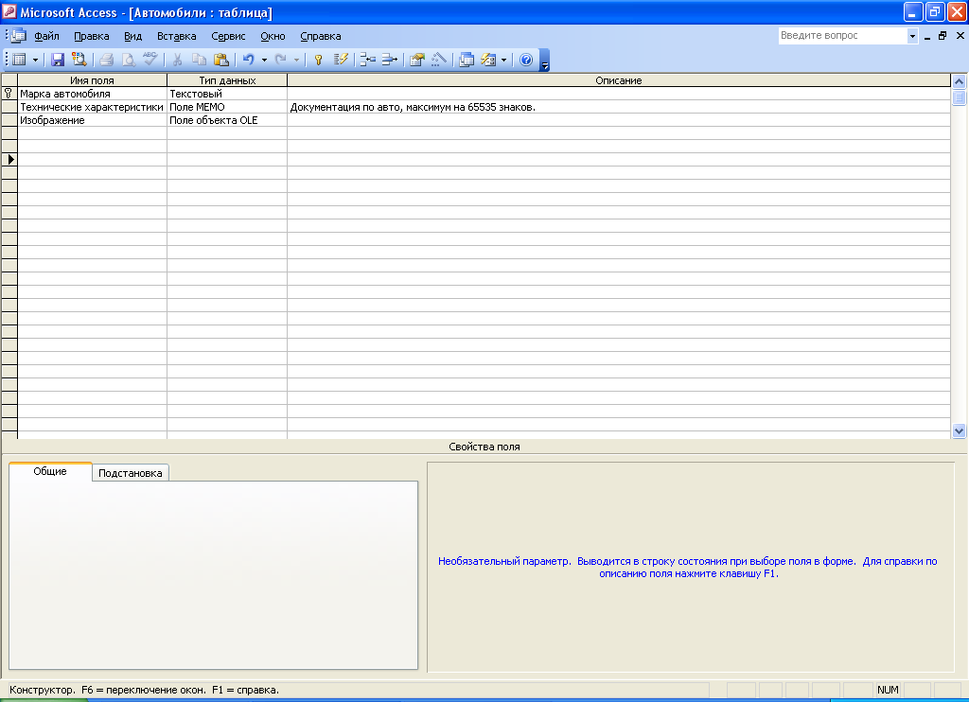Click the Имя поля column header
This screenshot has height=702, width=969.
coord(92,80)
